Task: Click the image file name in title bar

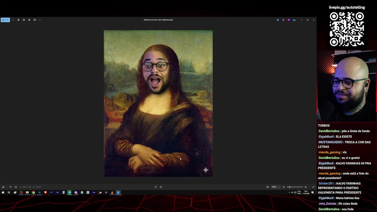Action: point(158,20)
